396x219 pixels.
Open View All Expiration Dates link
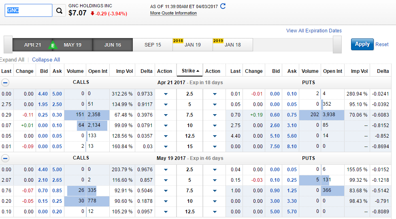(x=314, y=31)
